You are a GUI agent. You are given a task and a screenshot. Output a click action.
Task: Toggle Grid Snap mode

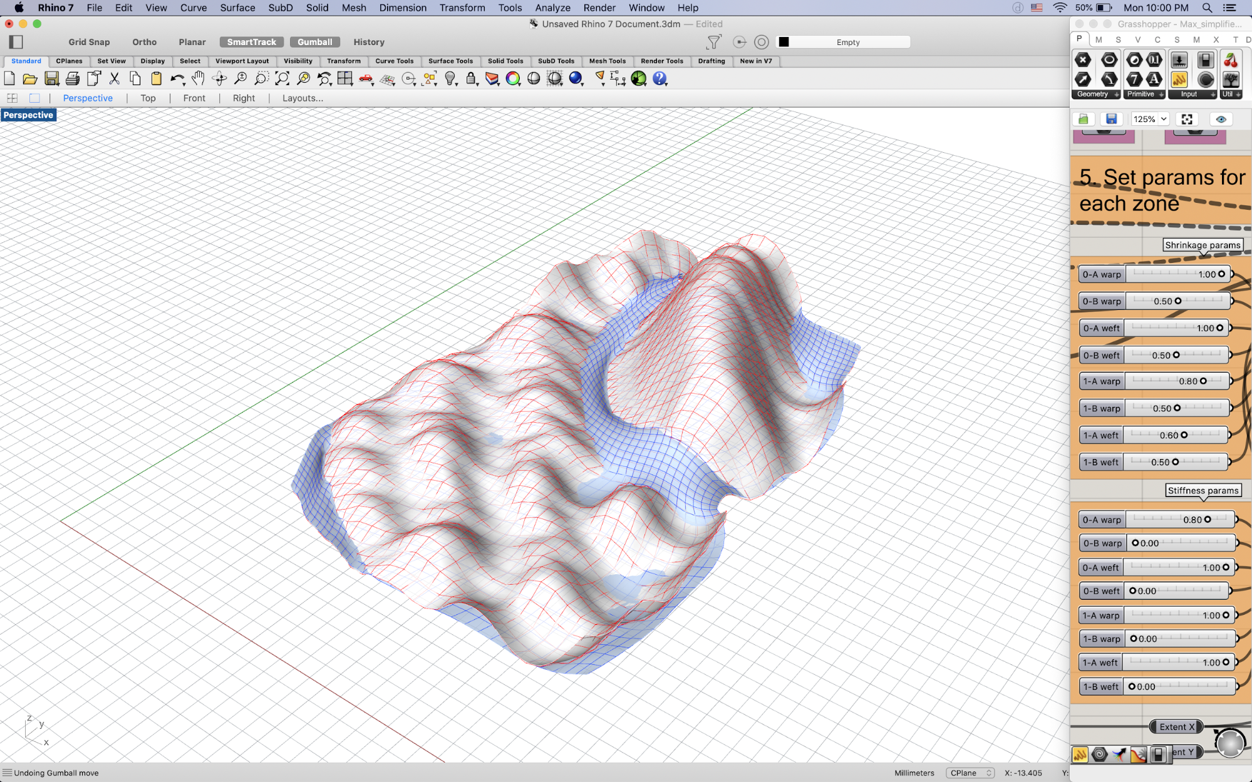point(89,42)
